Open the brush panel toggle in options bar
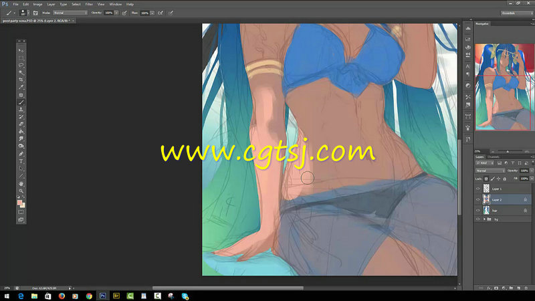 point(35,13)
